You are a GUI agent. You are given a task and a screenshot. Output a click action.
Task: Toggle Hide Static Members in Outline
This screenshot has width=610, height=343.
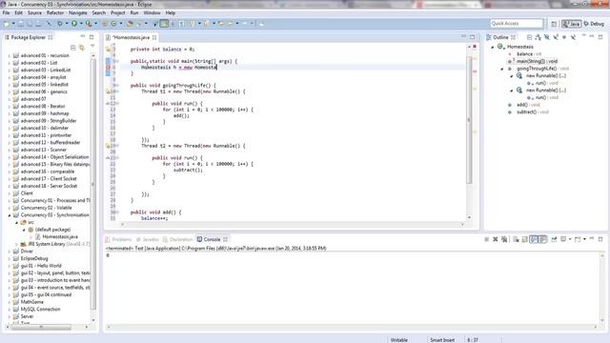(556, 37)
